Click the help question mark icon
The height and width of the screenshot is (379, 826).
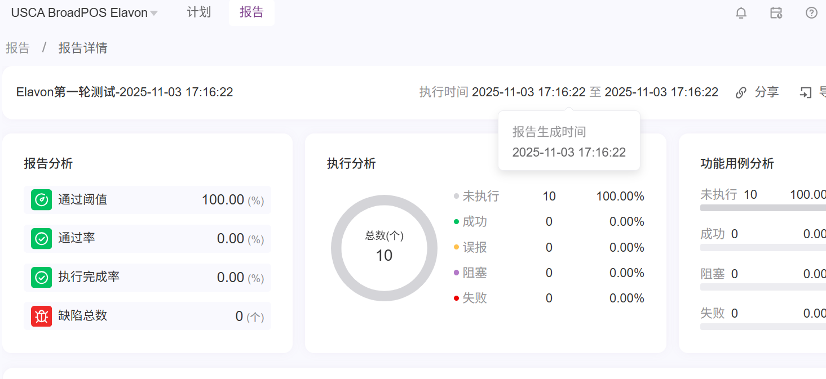811,13
